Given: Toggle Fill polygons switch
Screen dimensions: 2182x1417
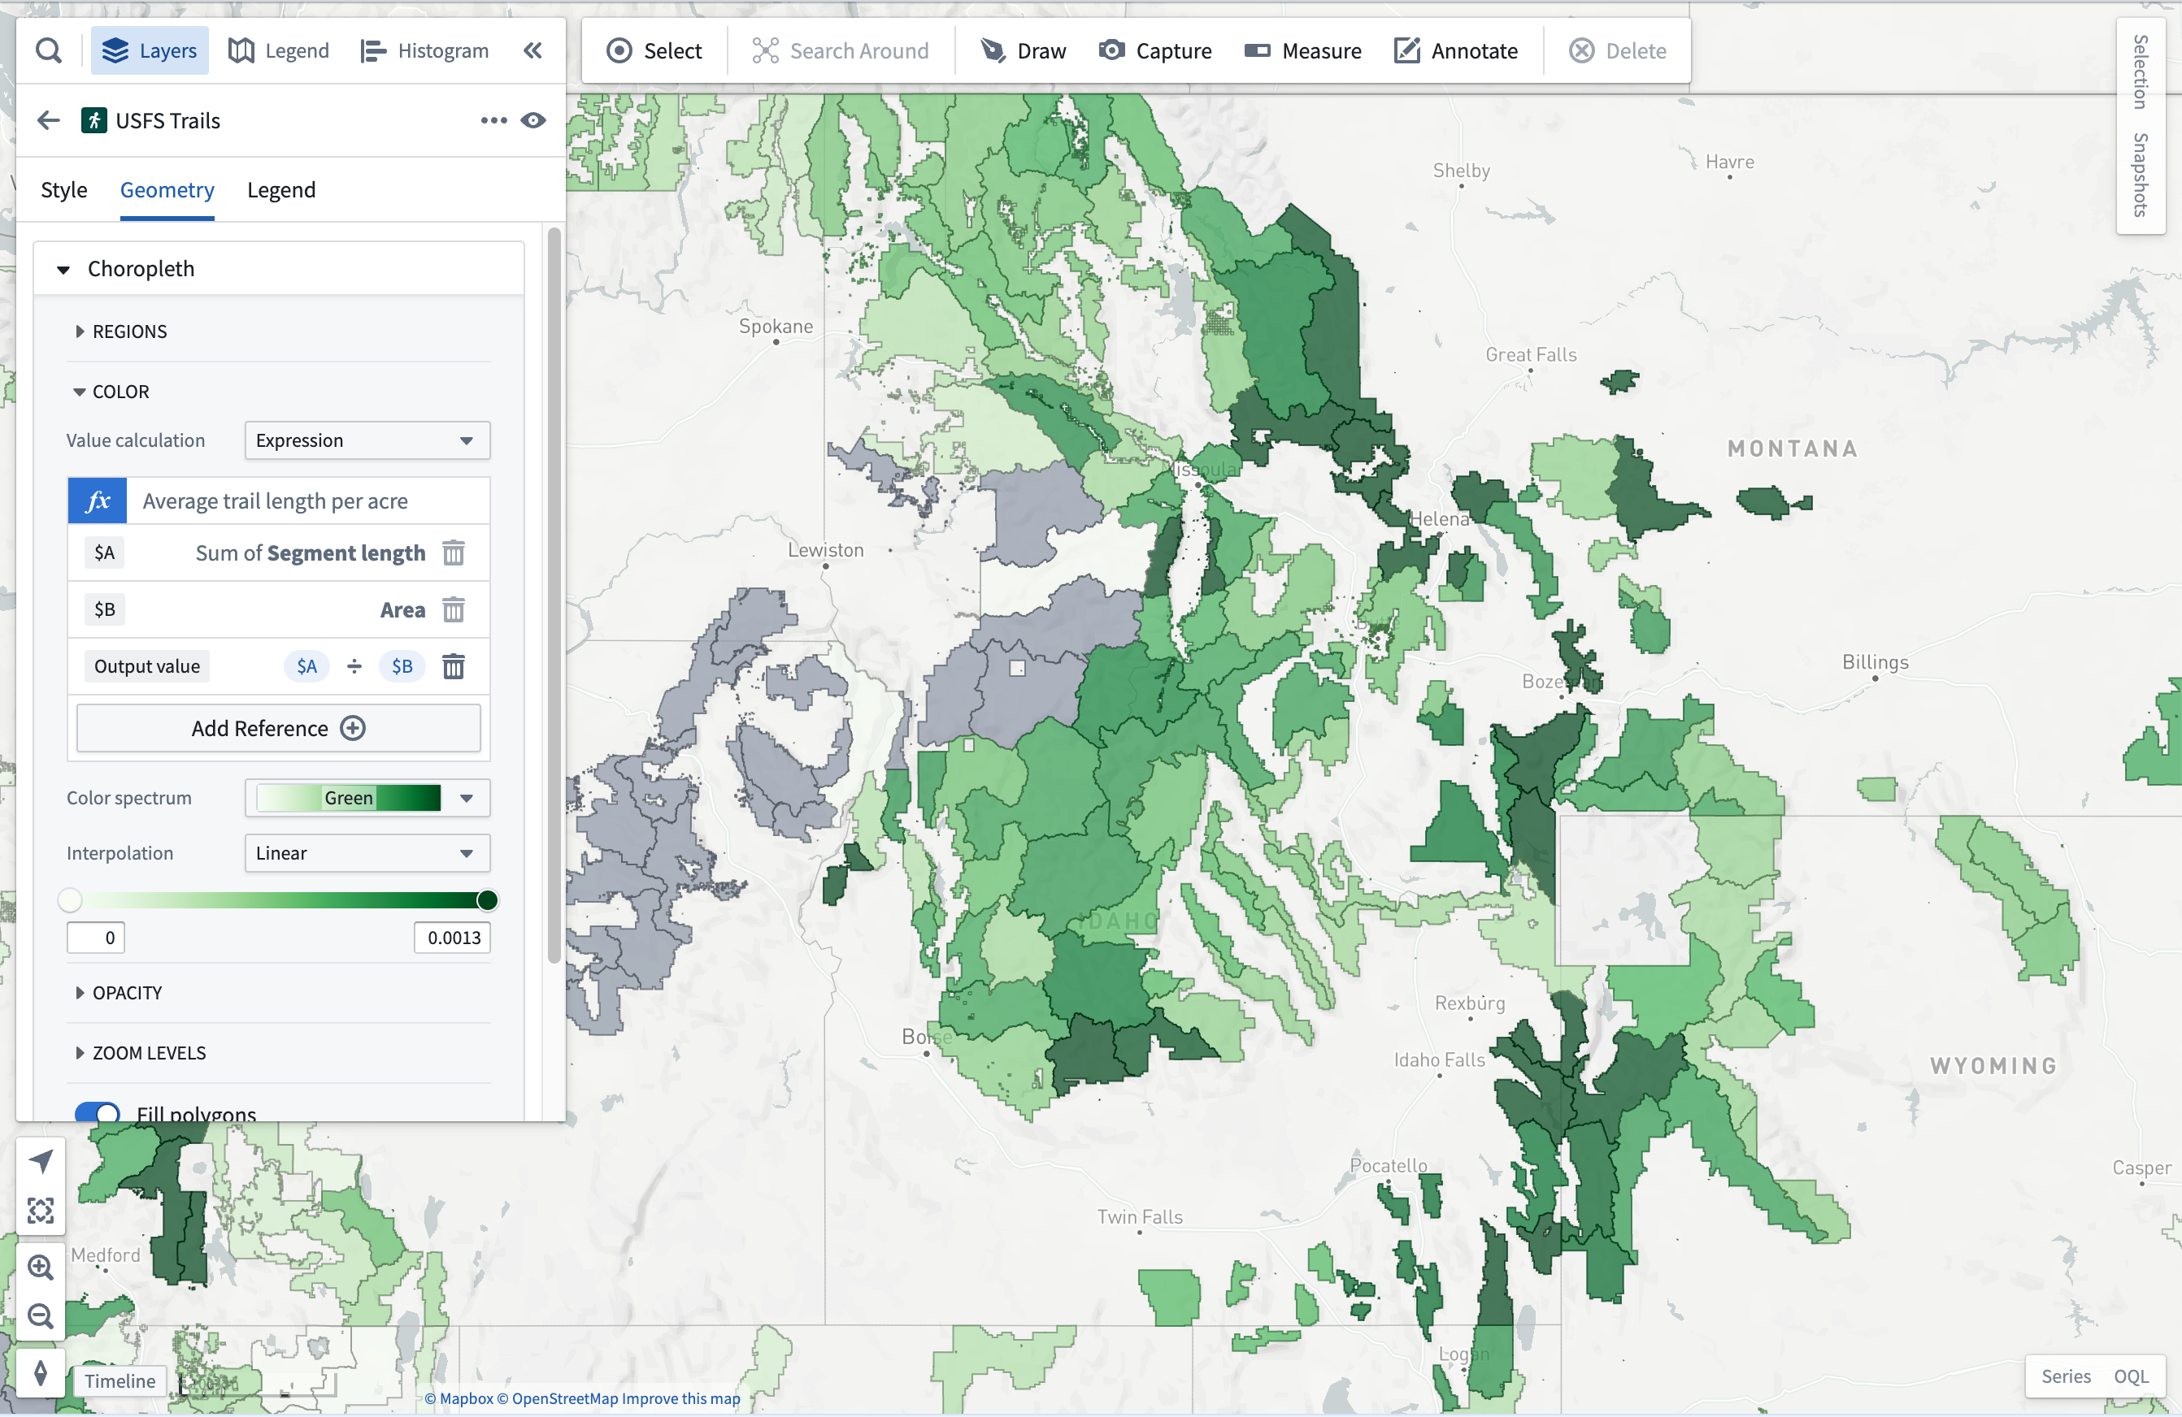Looking at the screenshot, I should 100,1111.
